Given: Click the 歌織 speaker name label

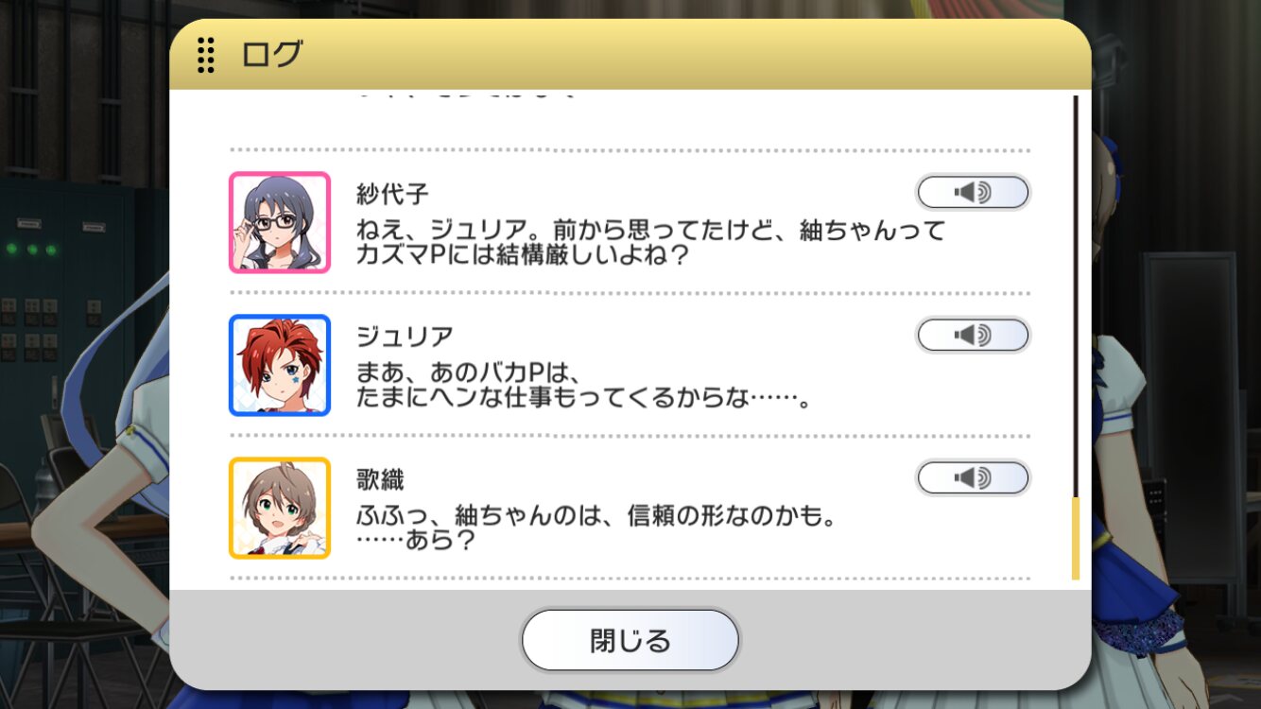Looking at the screenshot, I should tap(380, 480).
